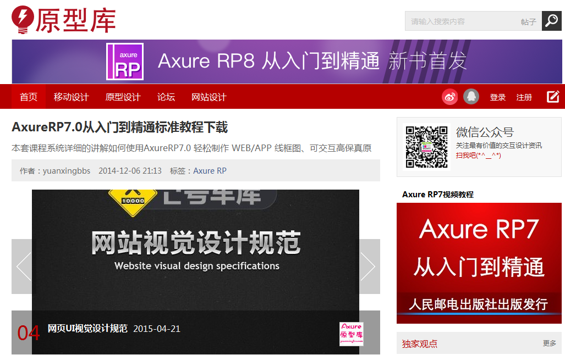Click the 注册 link
565x355 pixels.
click(x=524, y=97)
